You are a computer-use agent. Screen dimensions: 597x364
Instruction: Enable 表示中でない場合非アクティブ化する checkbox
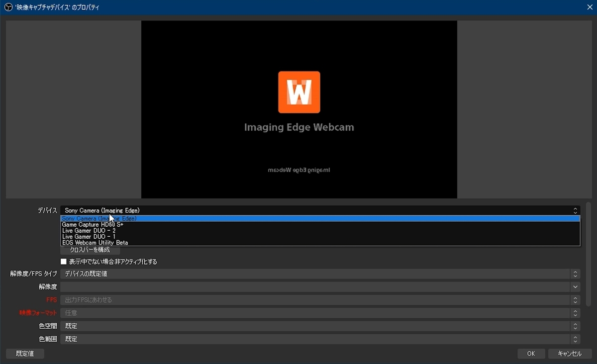[x=64, y=262]
